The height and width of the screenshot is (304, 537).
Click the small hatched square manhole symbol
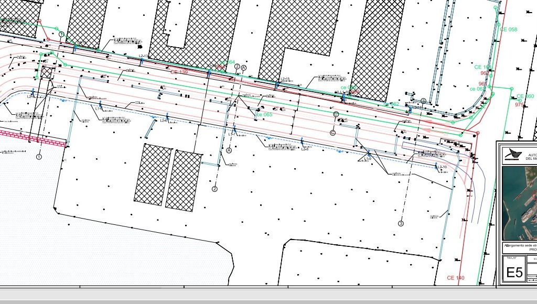pyautogui.click(x=47, y=72)
